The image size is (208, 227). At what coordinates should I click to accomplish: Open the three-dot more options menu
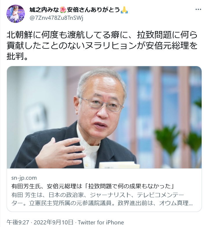tap(198, 9)
